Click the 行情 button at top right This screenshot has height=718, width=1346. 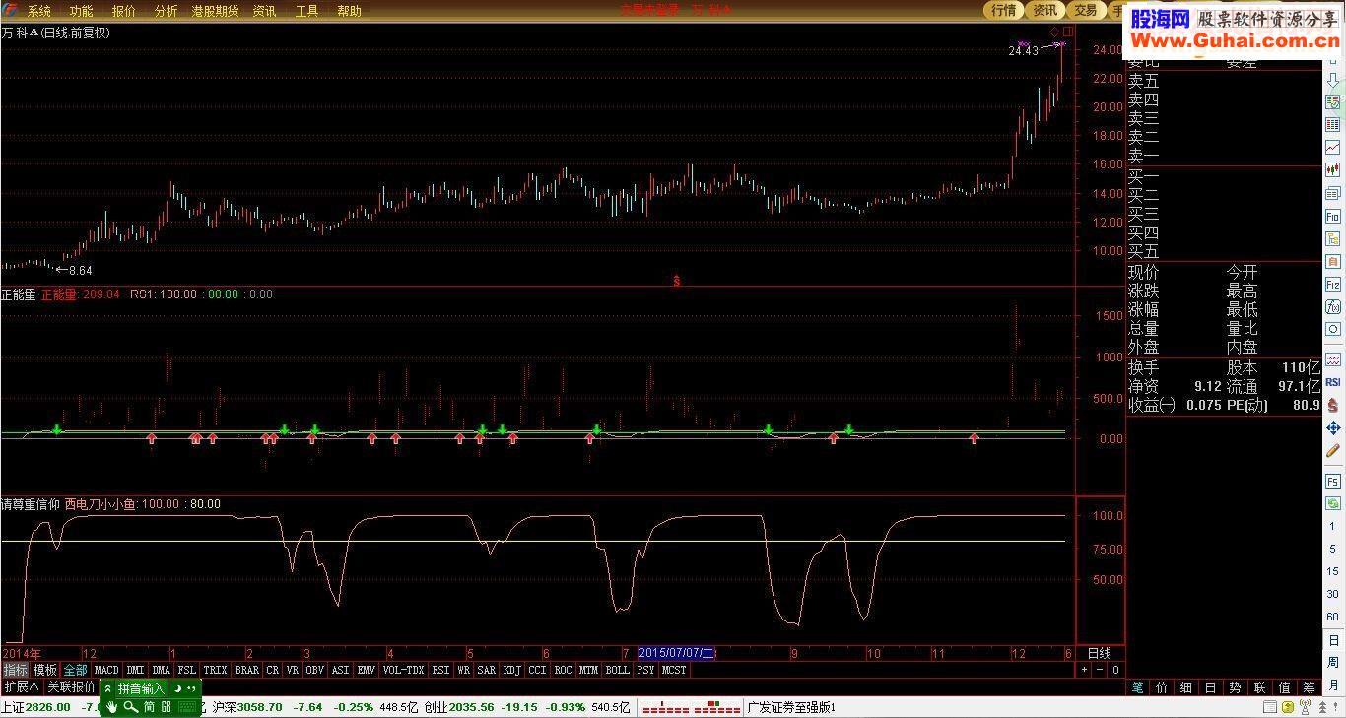(x=1003, y=10)
